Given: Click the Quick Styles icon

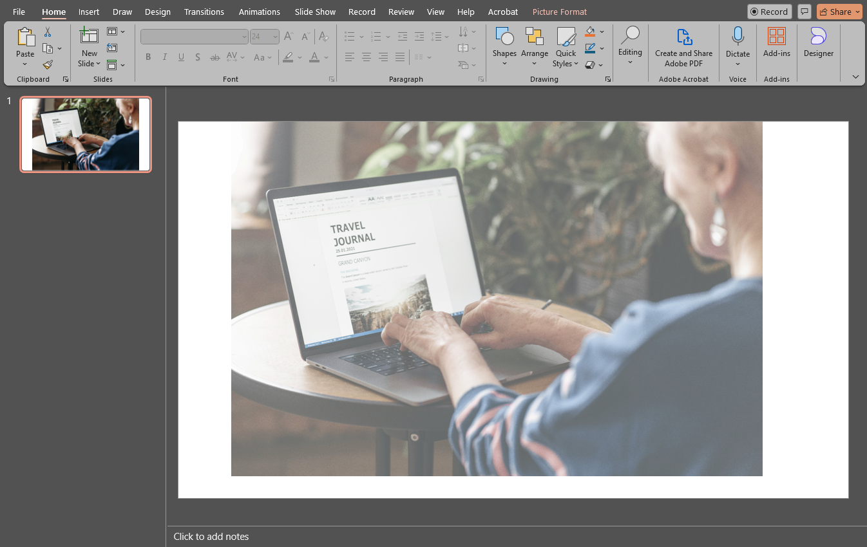Looking at the screenshot, I should 566,37.
